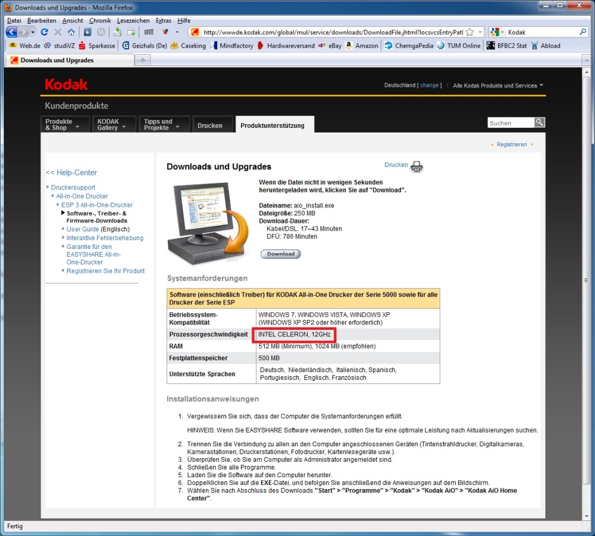Click the magnifier in the browser search box
The height and width of the screenshot is (536, 595).
[583, 32]
